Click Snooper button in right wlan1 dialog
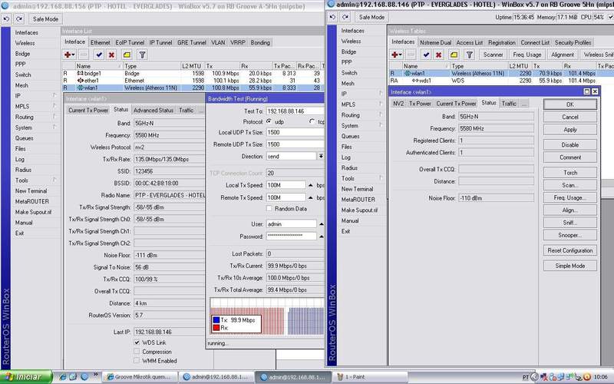Image resolution: width=614 pixels, height=384 pixels. (x=570, y=235)
